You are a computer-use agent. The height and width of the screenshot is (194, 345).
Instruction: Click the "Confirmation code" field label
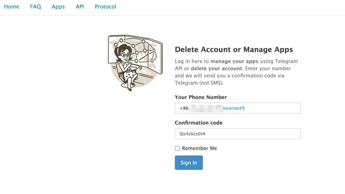point(198,123)
